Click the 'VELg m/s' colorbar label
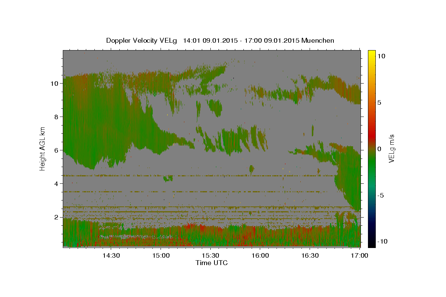446x297 pixels. (x=391, y=148)
